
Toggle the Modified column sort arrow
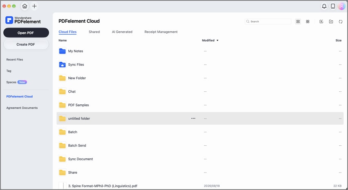(x=218, y=41)
